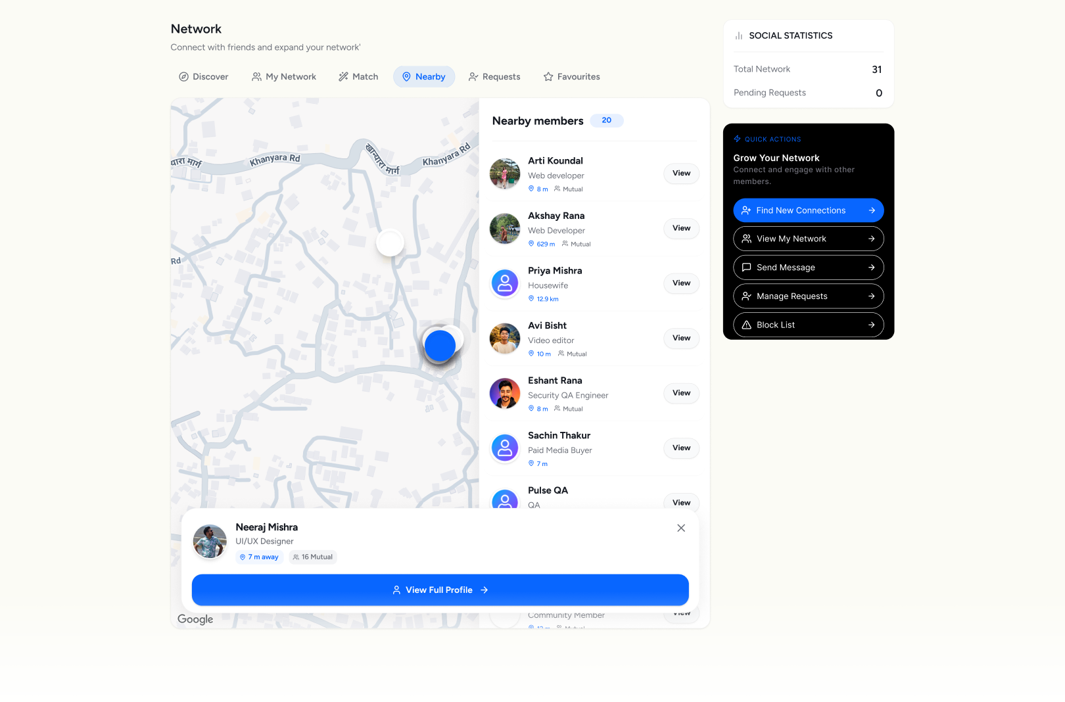Screen dimensions: 1065x702
Task: Click the add-user icon in Find New Connections
Action: point(746,210)
